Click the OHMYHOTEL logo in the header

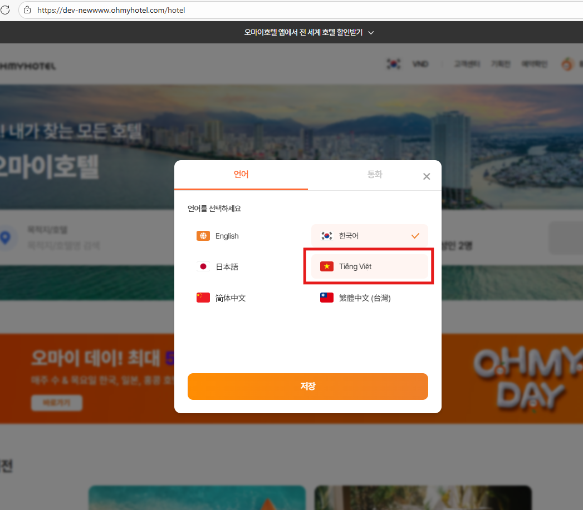(28, 66)
